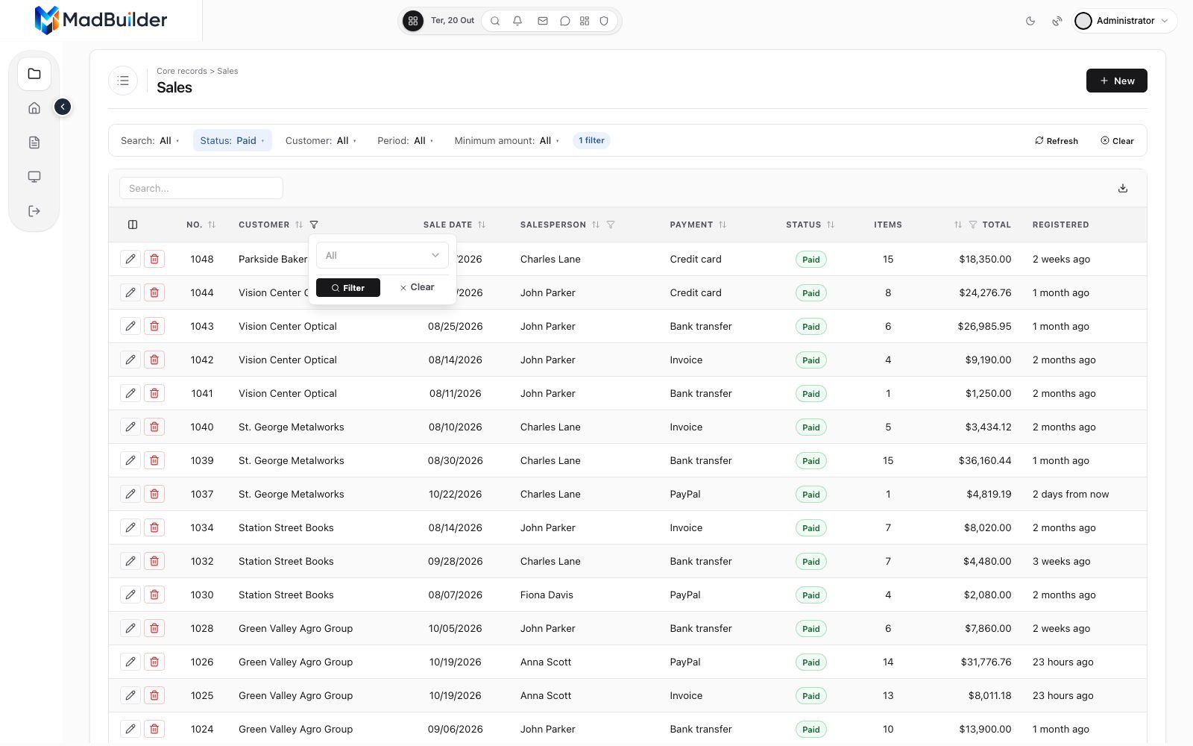1193x746 pixels.
Task: Open the Search: All filter dropdown
Action: [x=150, y=140]
